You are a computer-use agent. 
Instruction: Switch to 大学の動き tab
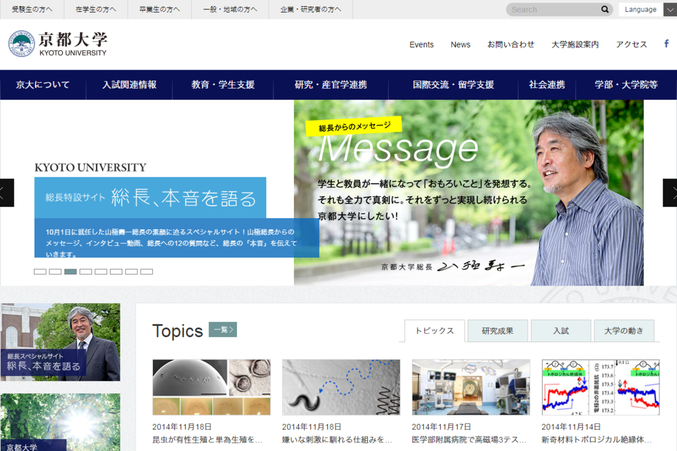(624, 331)
